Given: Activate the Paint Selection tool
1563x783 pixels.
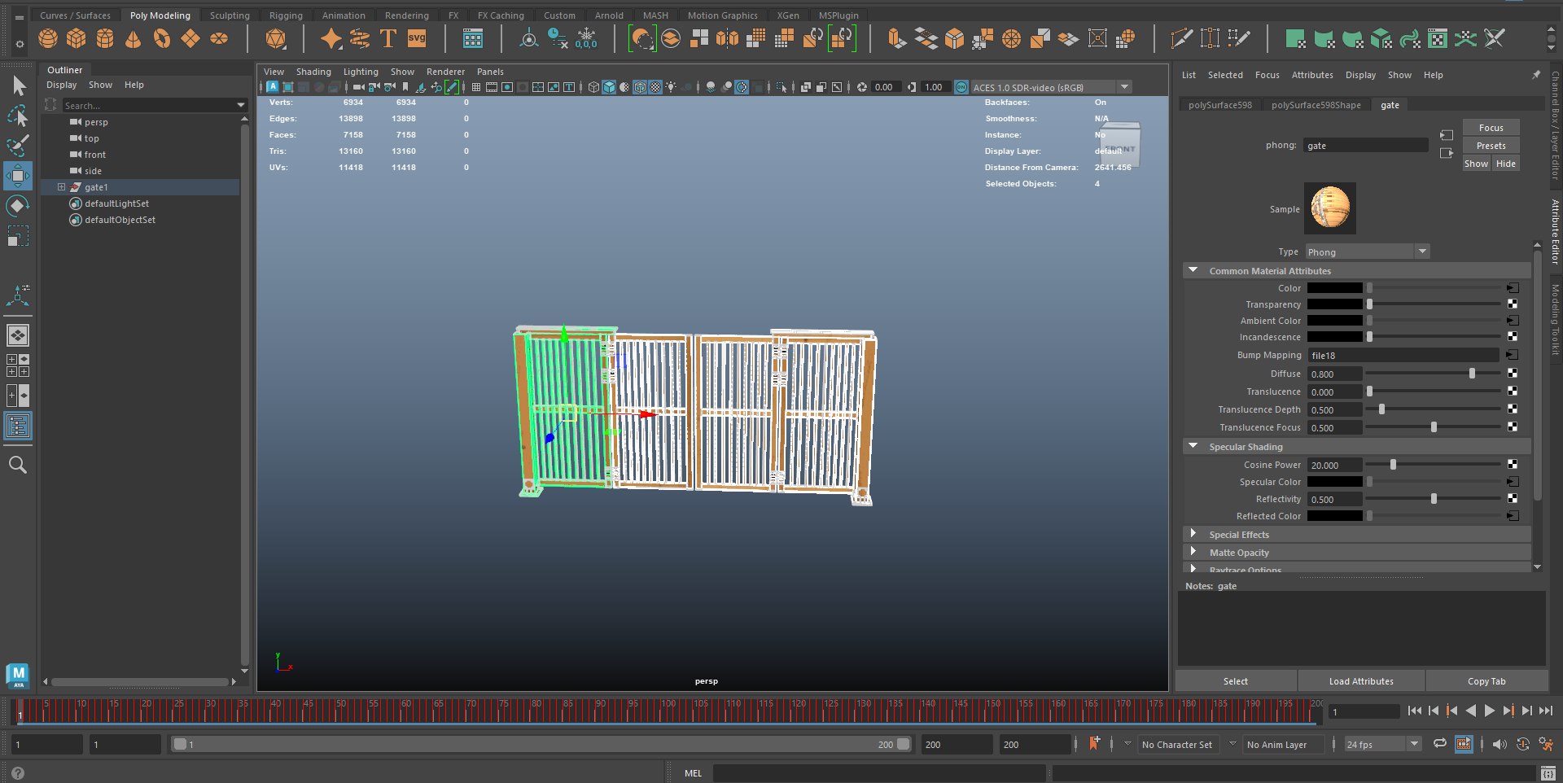Looking at the screenshot, I should click(x=18, y=146).
